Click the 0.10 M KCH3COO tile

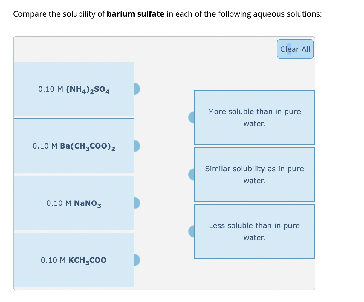click(x=74, y=260)
